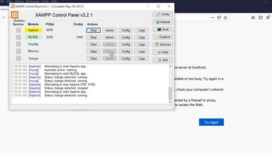The width and height of the screenshot is (272, 153).
Task: Open MySQL Config options
Action: click(126, 37)
